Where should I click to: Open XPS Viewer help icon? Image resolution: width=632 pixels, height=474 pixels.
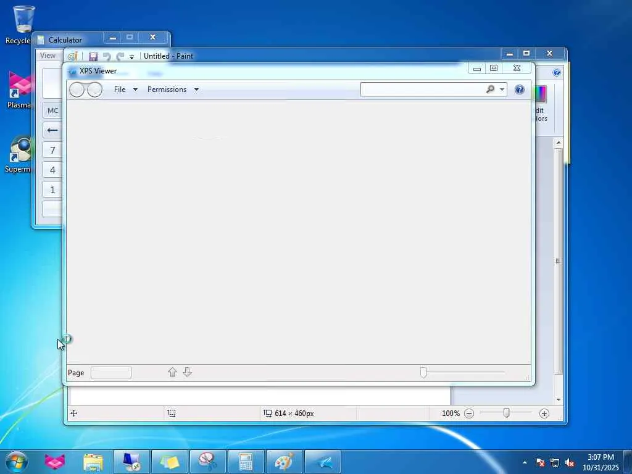click(520, 89)
